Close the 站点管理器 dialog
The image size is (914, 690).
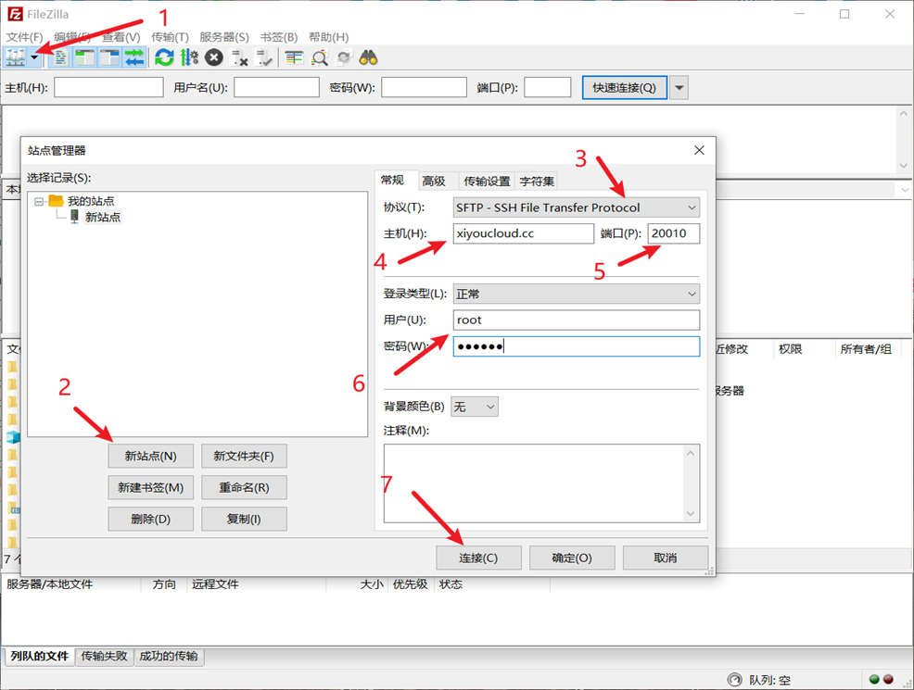[x=700, y=150]
